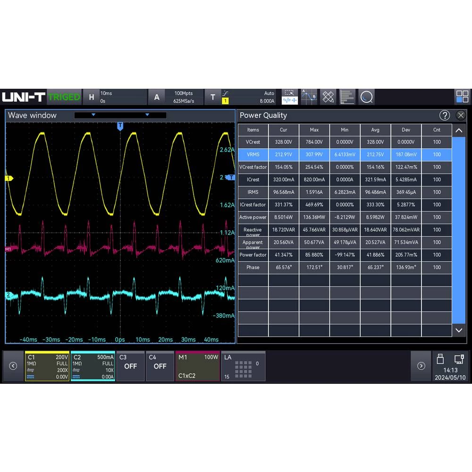Click channel 1 yellow ground level marker
This screenshot has height=472, width=472.
(x=9, y=178)
